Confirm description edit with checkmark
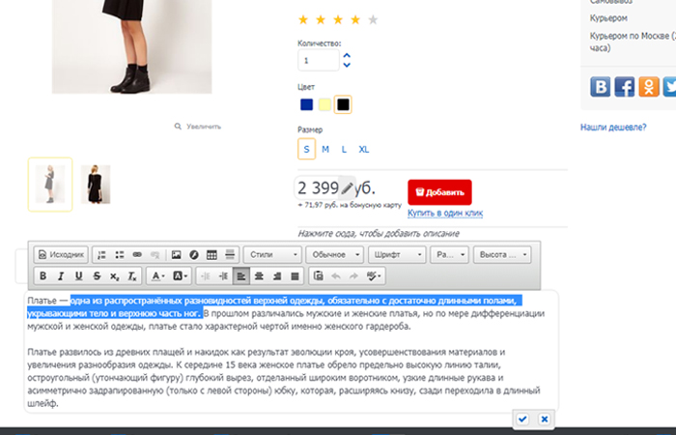The width and height of the screenshot is (676, 435). (x=522, y=419)
